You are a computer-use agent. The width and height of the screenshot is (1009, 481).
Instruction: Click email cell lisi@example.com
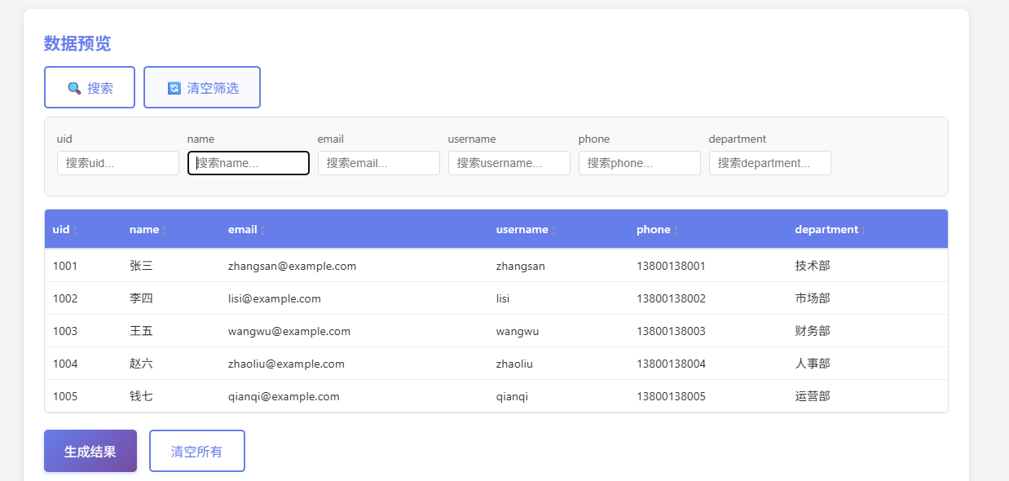click(x=275, y=298)
